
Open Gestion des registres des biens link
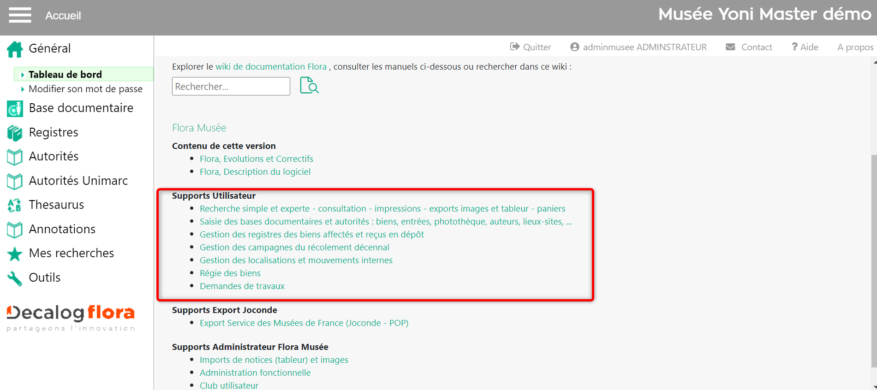click(x=312, y=234)
